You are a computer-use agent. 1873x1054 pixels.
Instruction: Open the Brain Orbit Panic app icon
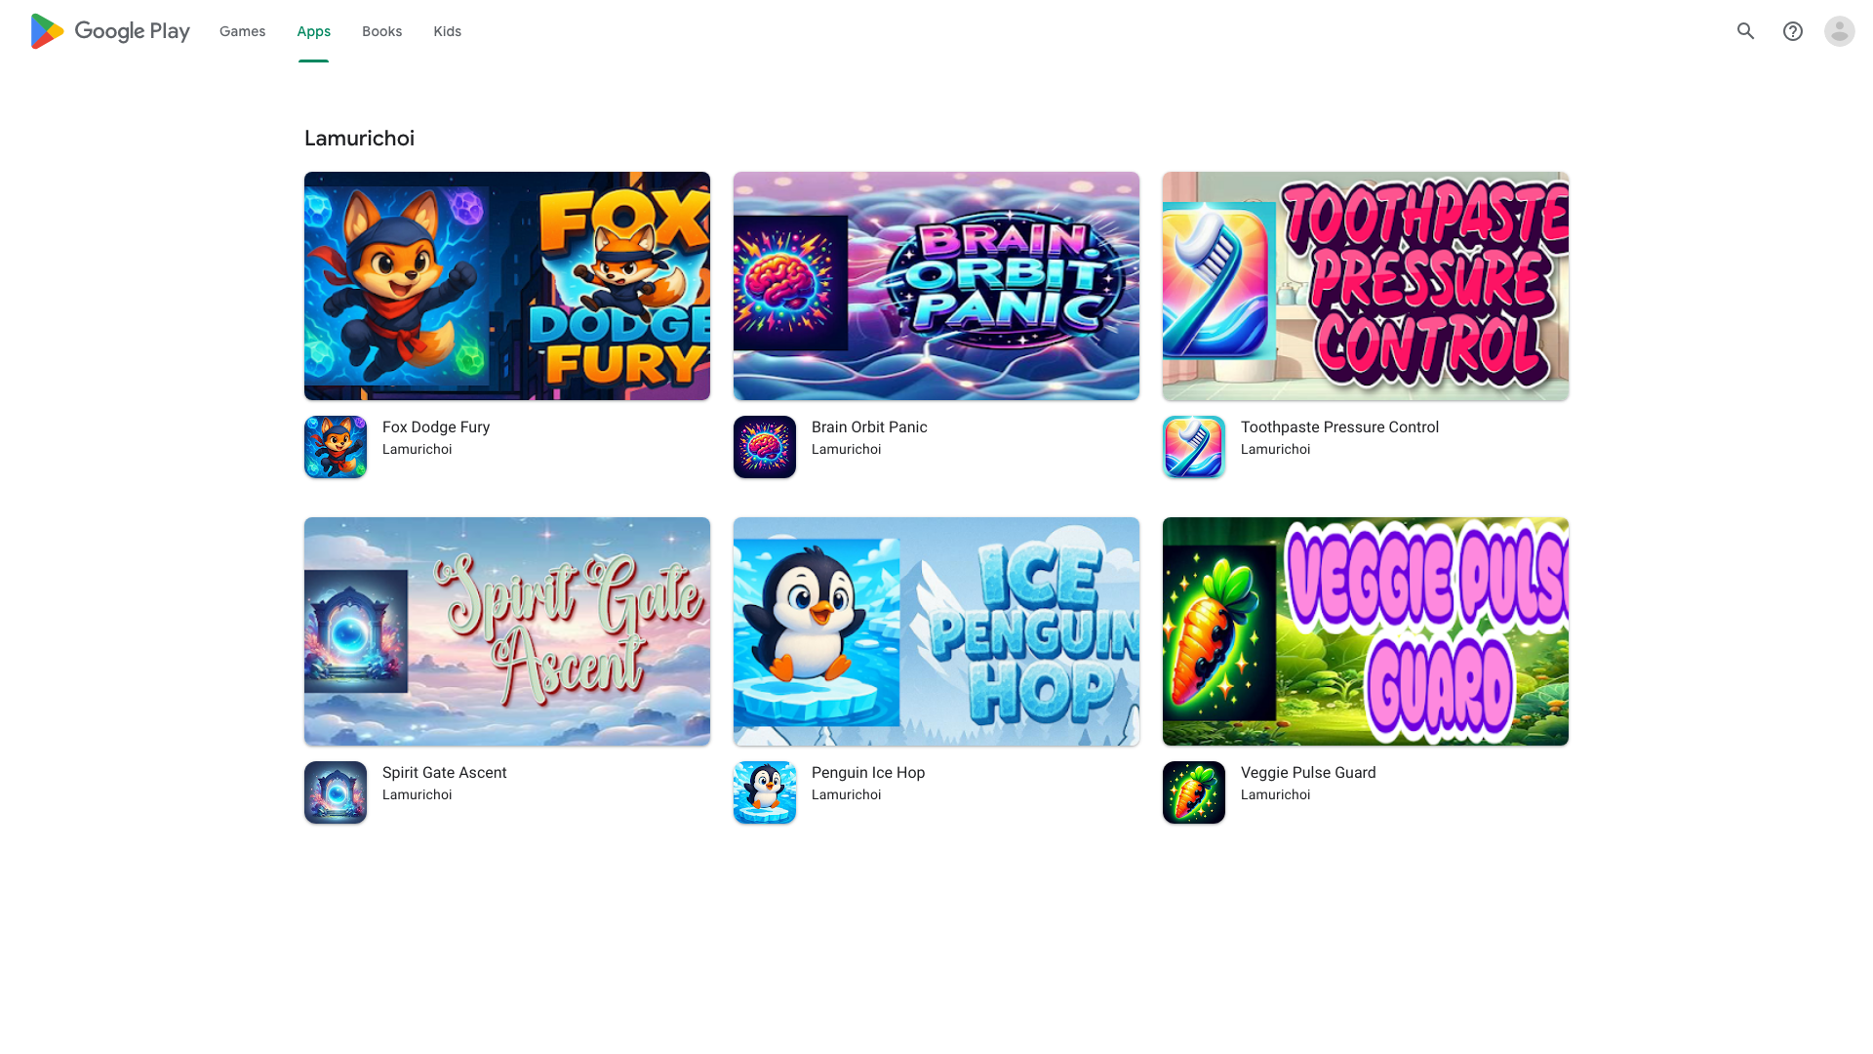(x=765, y=447)
